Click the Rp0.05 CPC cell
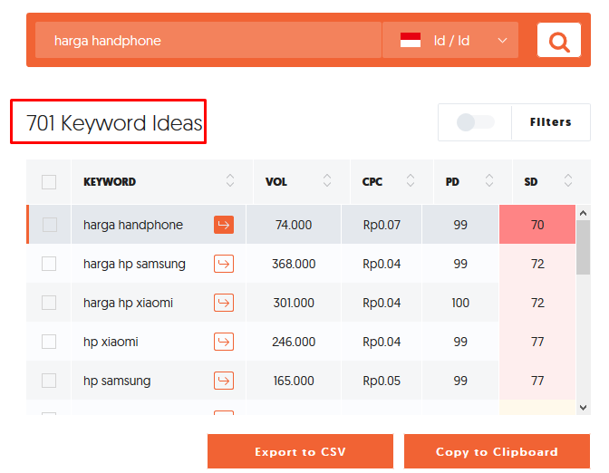This screenshot has height=473, width=609. click(x=382, y=381)
